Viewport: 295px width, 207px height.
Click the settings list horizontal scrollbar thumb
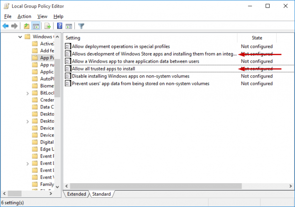point(156,186)
